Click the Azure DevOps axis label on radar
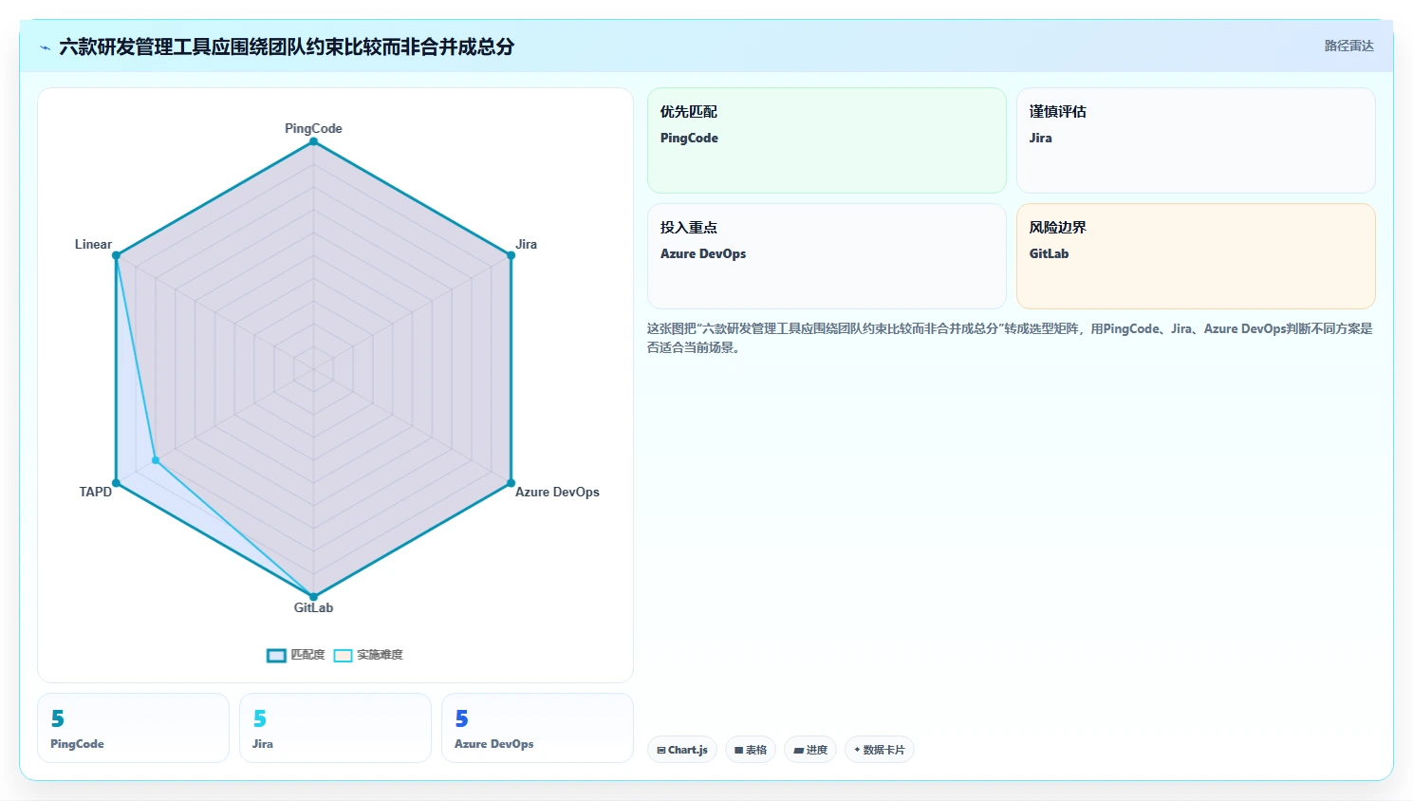 [x=557, y=492]
